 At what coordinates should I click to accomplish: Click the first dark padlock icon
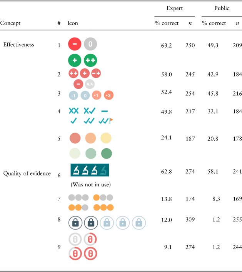[75, 223]
